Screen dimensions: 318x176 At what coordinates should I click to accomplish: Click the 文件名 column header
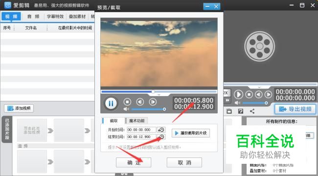(x=31, y=28)
